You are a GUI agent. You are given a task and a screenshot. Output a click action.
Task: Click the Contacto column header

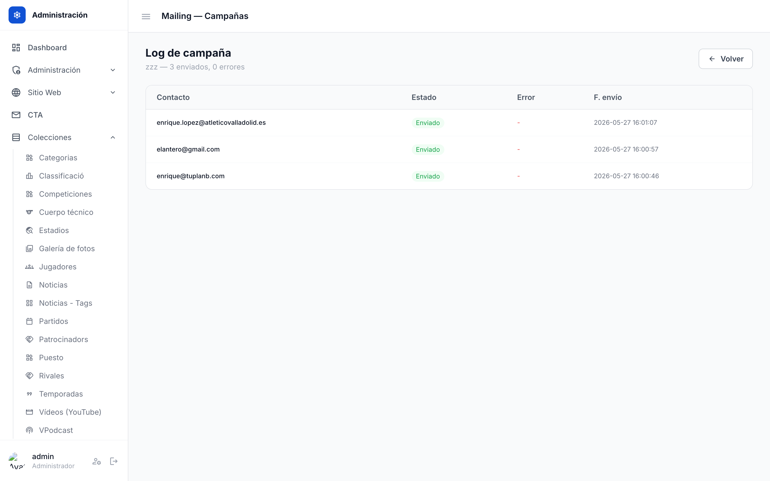point(173,97)
